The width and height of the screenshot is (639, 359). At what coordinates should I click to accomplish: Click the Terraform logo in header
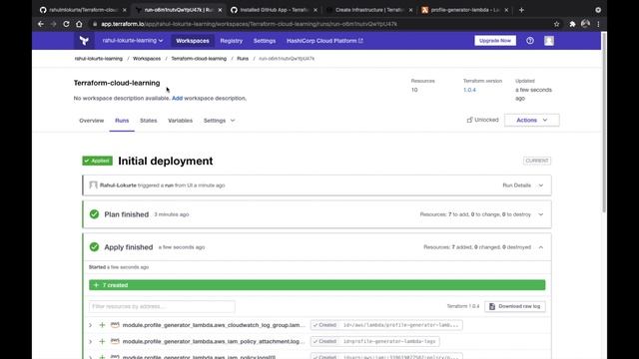coord(84,40)
